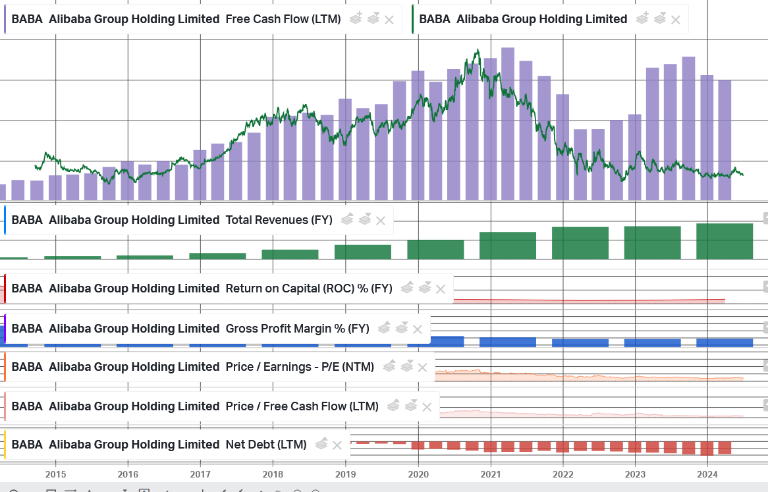Select the BABA price legend label without a metric
Screen dimensions: 768x492
[x=523, y=19]
